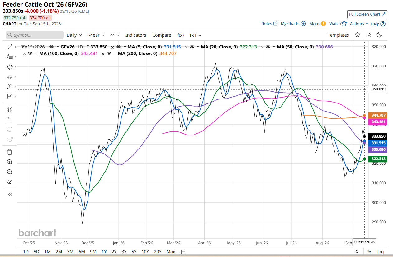
Task: Open the Daily interval dropdown
Action: point(74,35)
